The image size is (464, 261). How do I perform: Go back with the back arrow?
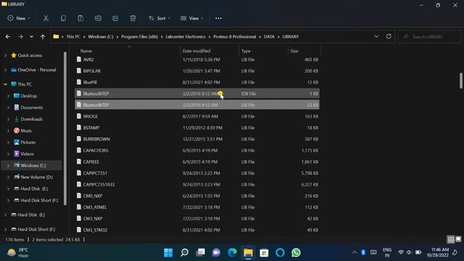[8, 37]
